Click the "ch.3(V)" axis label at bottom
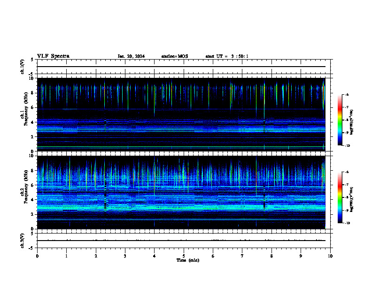Screen dimensions: 372x287 click(23, 241)
